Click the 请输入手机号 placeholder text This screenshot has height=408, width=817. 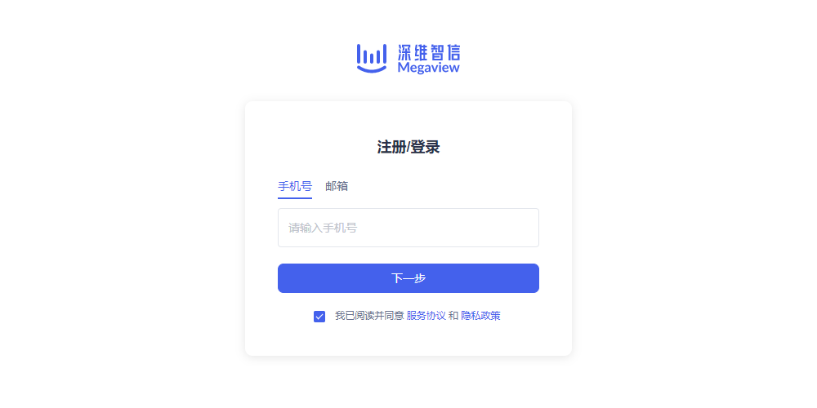[x=323, y=228]
